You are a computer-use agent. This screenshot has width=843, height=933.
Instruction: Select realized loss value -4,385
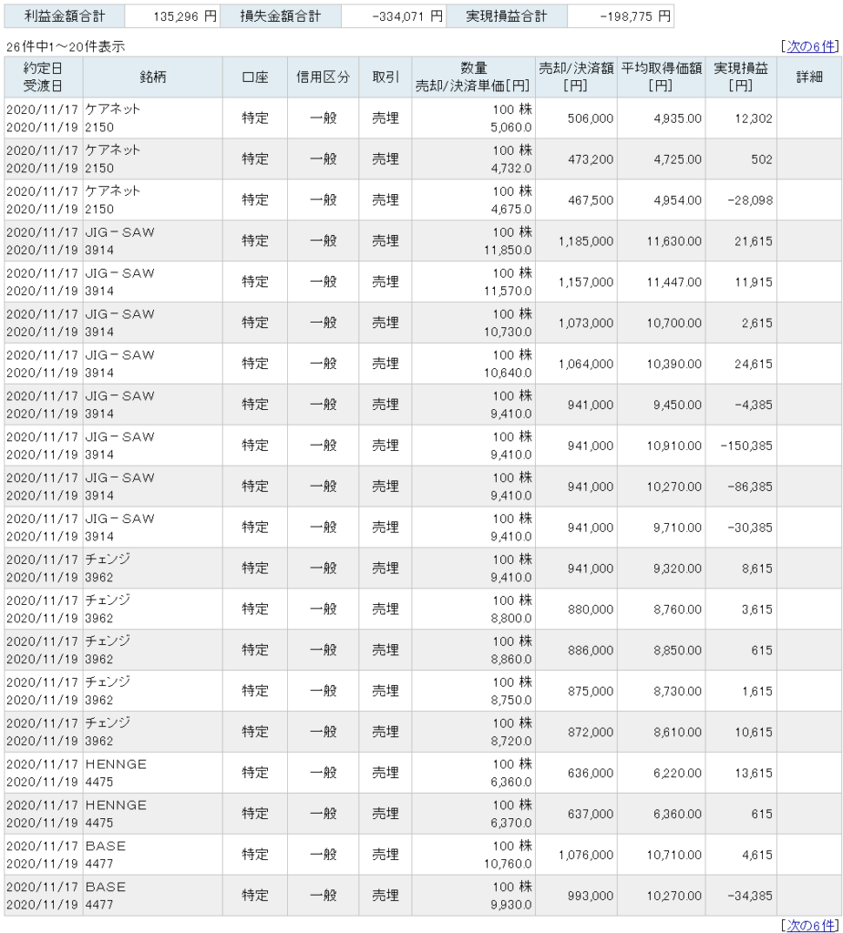point(753,405)
